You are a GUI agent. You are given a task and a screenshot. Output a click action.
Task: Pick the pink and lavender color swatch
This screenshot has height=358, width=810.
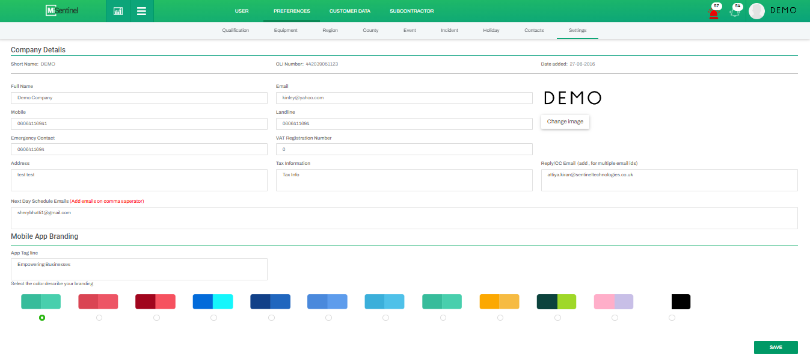pos(613,301)
